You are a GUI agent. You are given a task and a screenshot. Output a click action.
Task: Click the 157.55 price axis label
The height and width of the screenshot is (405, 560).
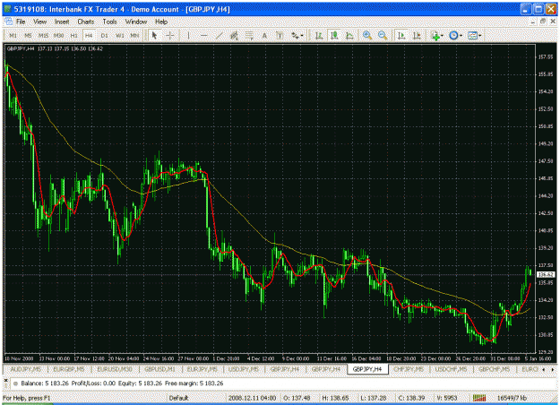546,56
